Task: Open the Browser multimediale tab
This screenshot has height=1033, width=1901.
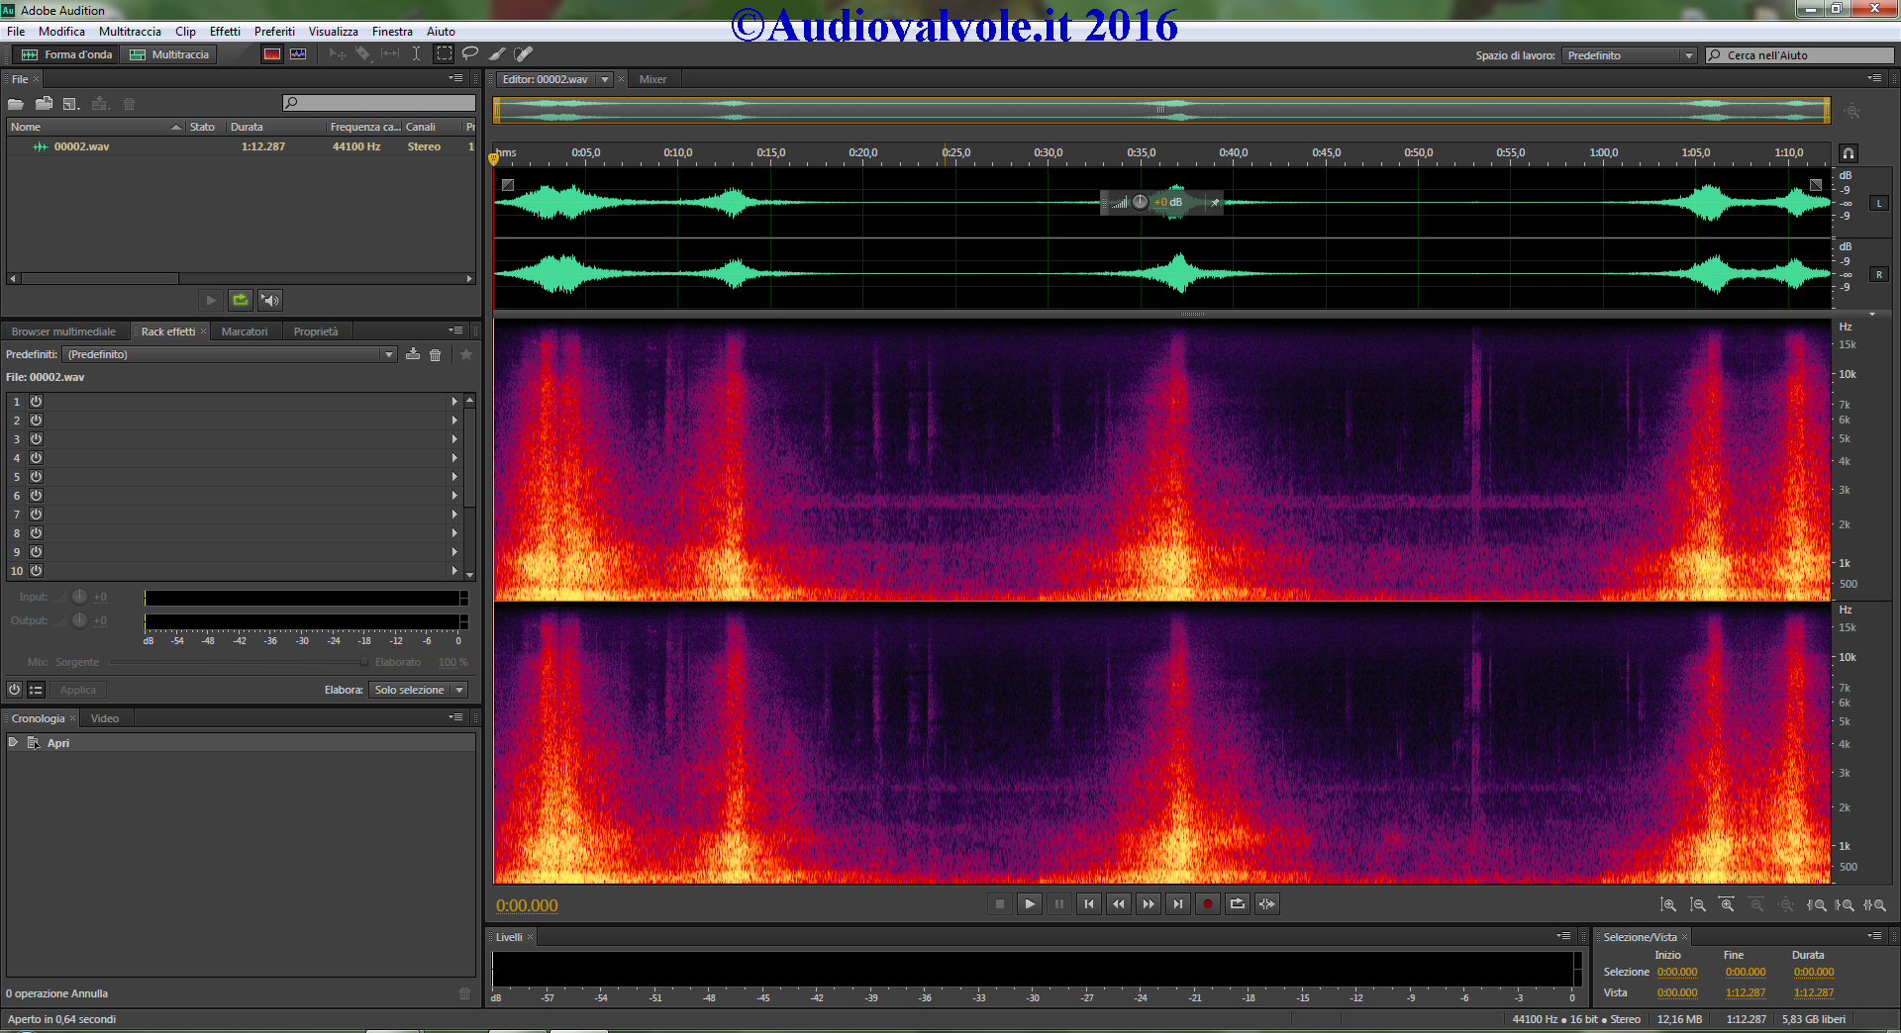Action: (x=63, y=331)
